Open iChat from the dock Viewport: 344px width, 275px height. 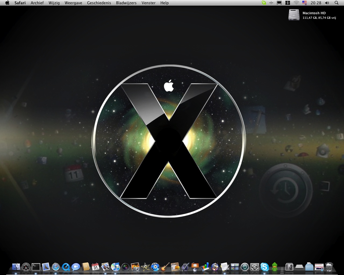(x=76, y=267)
